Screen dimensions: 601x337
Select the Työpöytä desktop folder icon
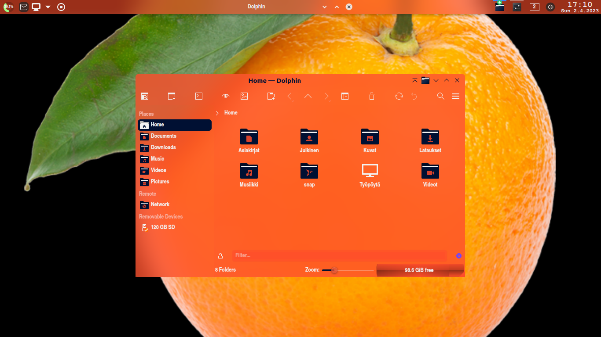click(x=370, y=171)
